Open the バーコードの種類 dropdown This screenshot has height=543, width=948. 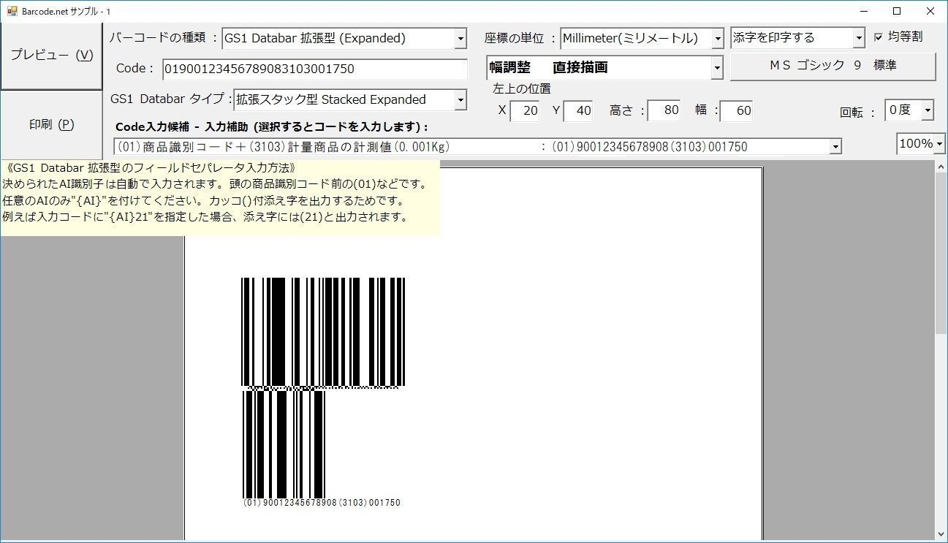pos(461,38)
